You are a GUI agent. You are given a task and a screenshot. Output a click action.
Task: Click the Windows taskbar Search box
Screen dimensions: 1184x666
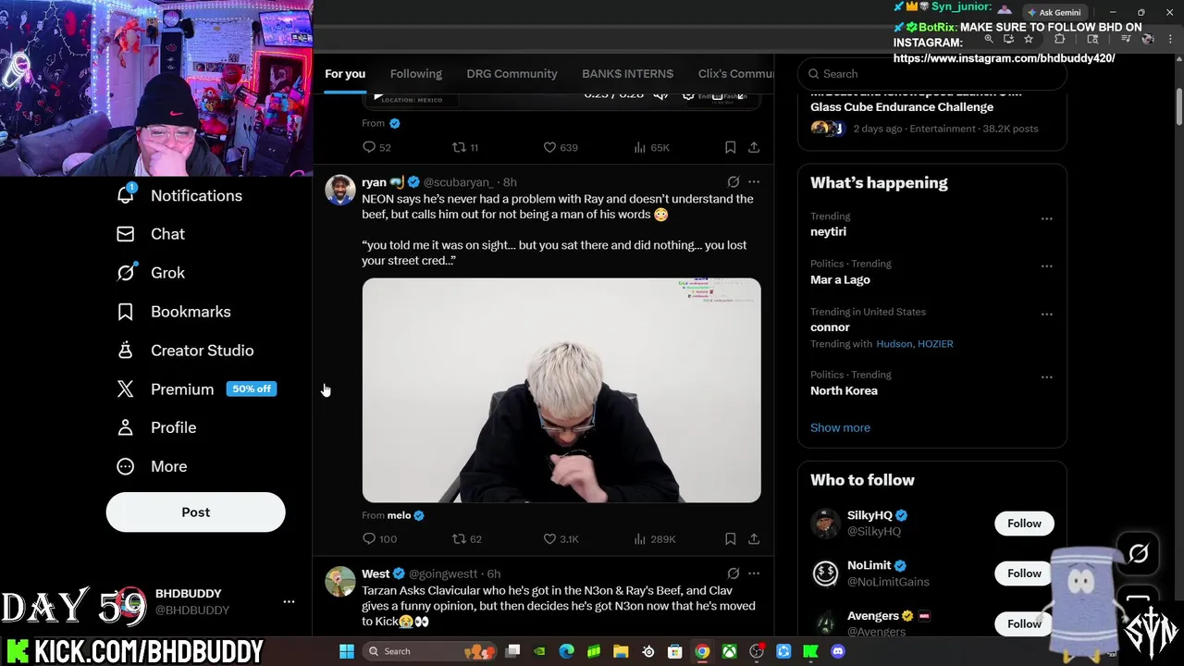(432, 651)
